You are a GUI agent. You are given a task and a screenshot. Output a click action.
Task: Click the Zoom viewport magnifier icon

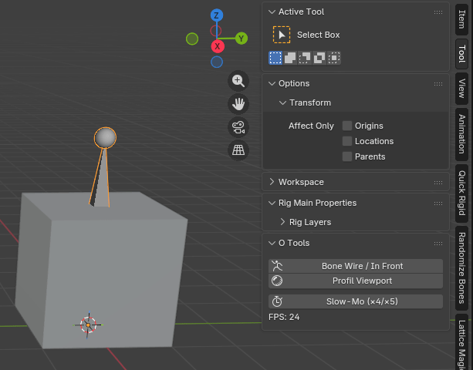click(x=238, y=81)
